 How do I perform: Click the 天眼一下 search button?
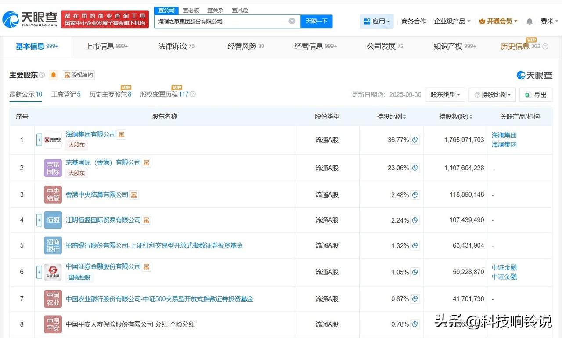(316, 21)
